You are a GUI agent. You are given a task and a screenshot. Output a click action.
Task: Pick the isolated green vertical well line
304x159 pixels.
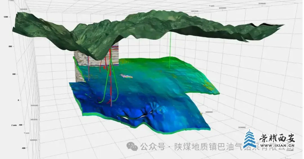coord(170,51)
